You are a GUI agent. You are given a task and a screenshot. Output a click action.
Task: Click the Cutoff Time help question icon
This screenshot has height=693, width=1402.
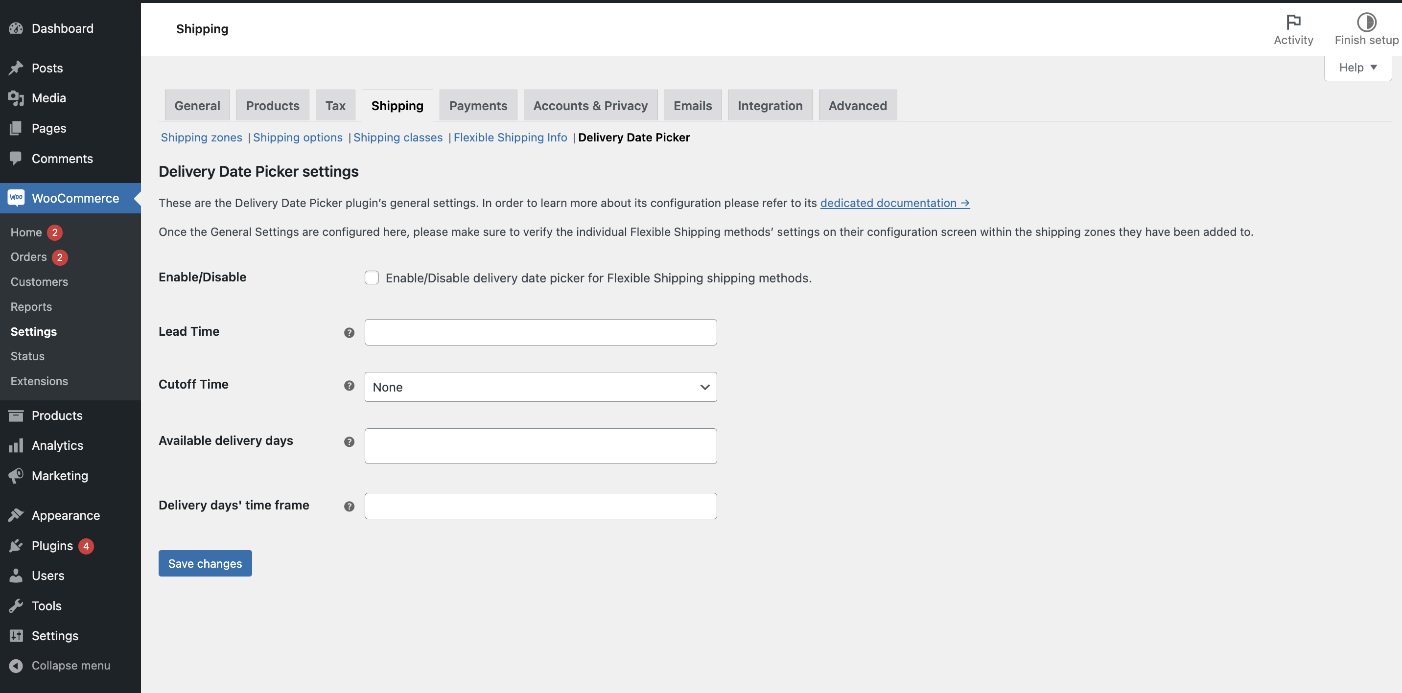coord(349,386)
